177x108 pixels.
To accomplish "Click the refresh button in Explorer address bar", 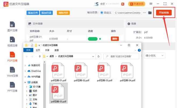I will tap(98, 56).
